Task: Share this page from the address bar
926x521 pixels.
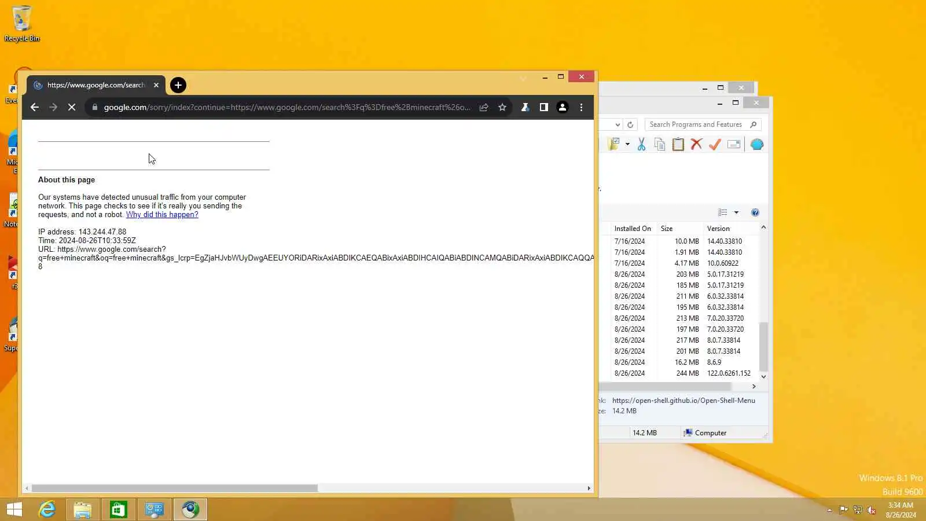Action: pos(484,107)
